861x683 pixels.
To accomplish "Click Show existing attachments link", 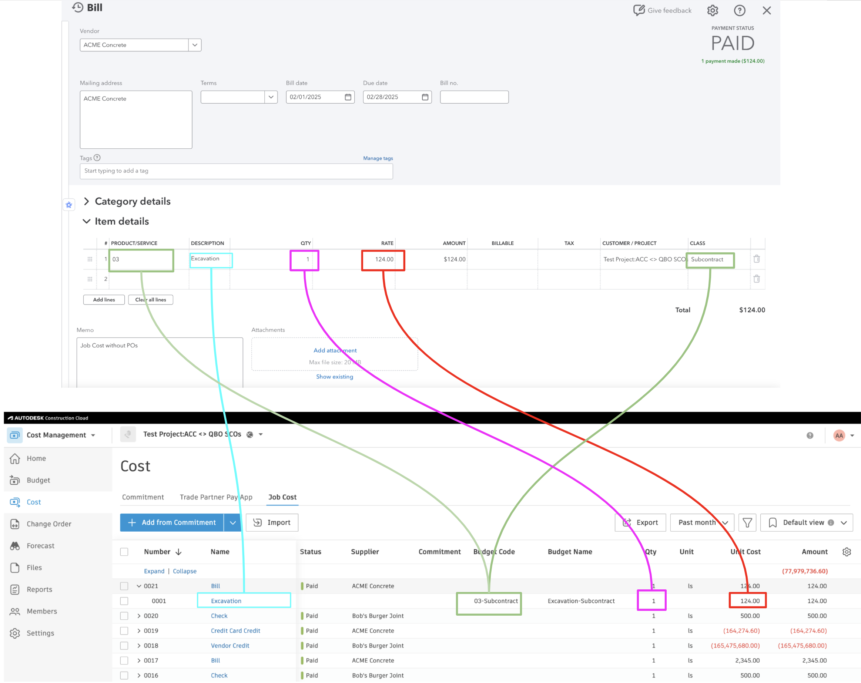I will tap(335, 376).
